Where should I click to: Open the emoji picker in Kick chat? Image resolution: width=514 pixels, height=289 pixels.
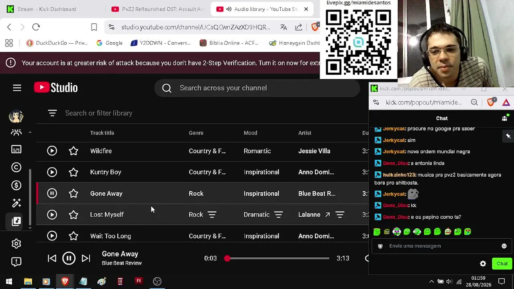pos(504,246)
